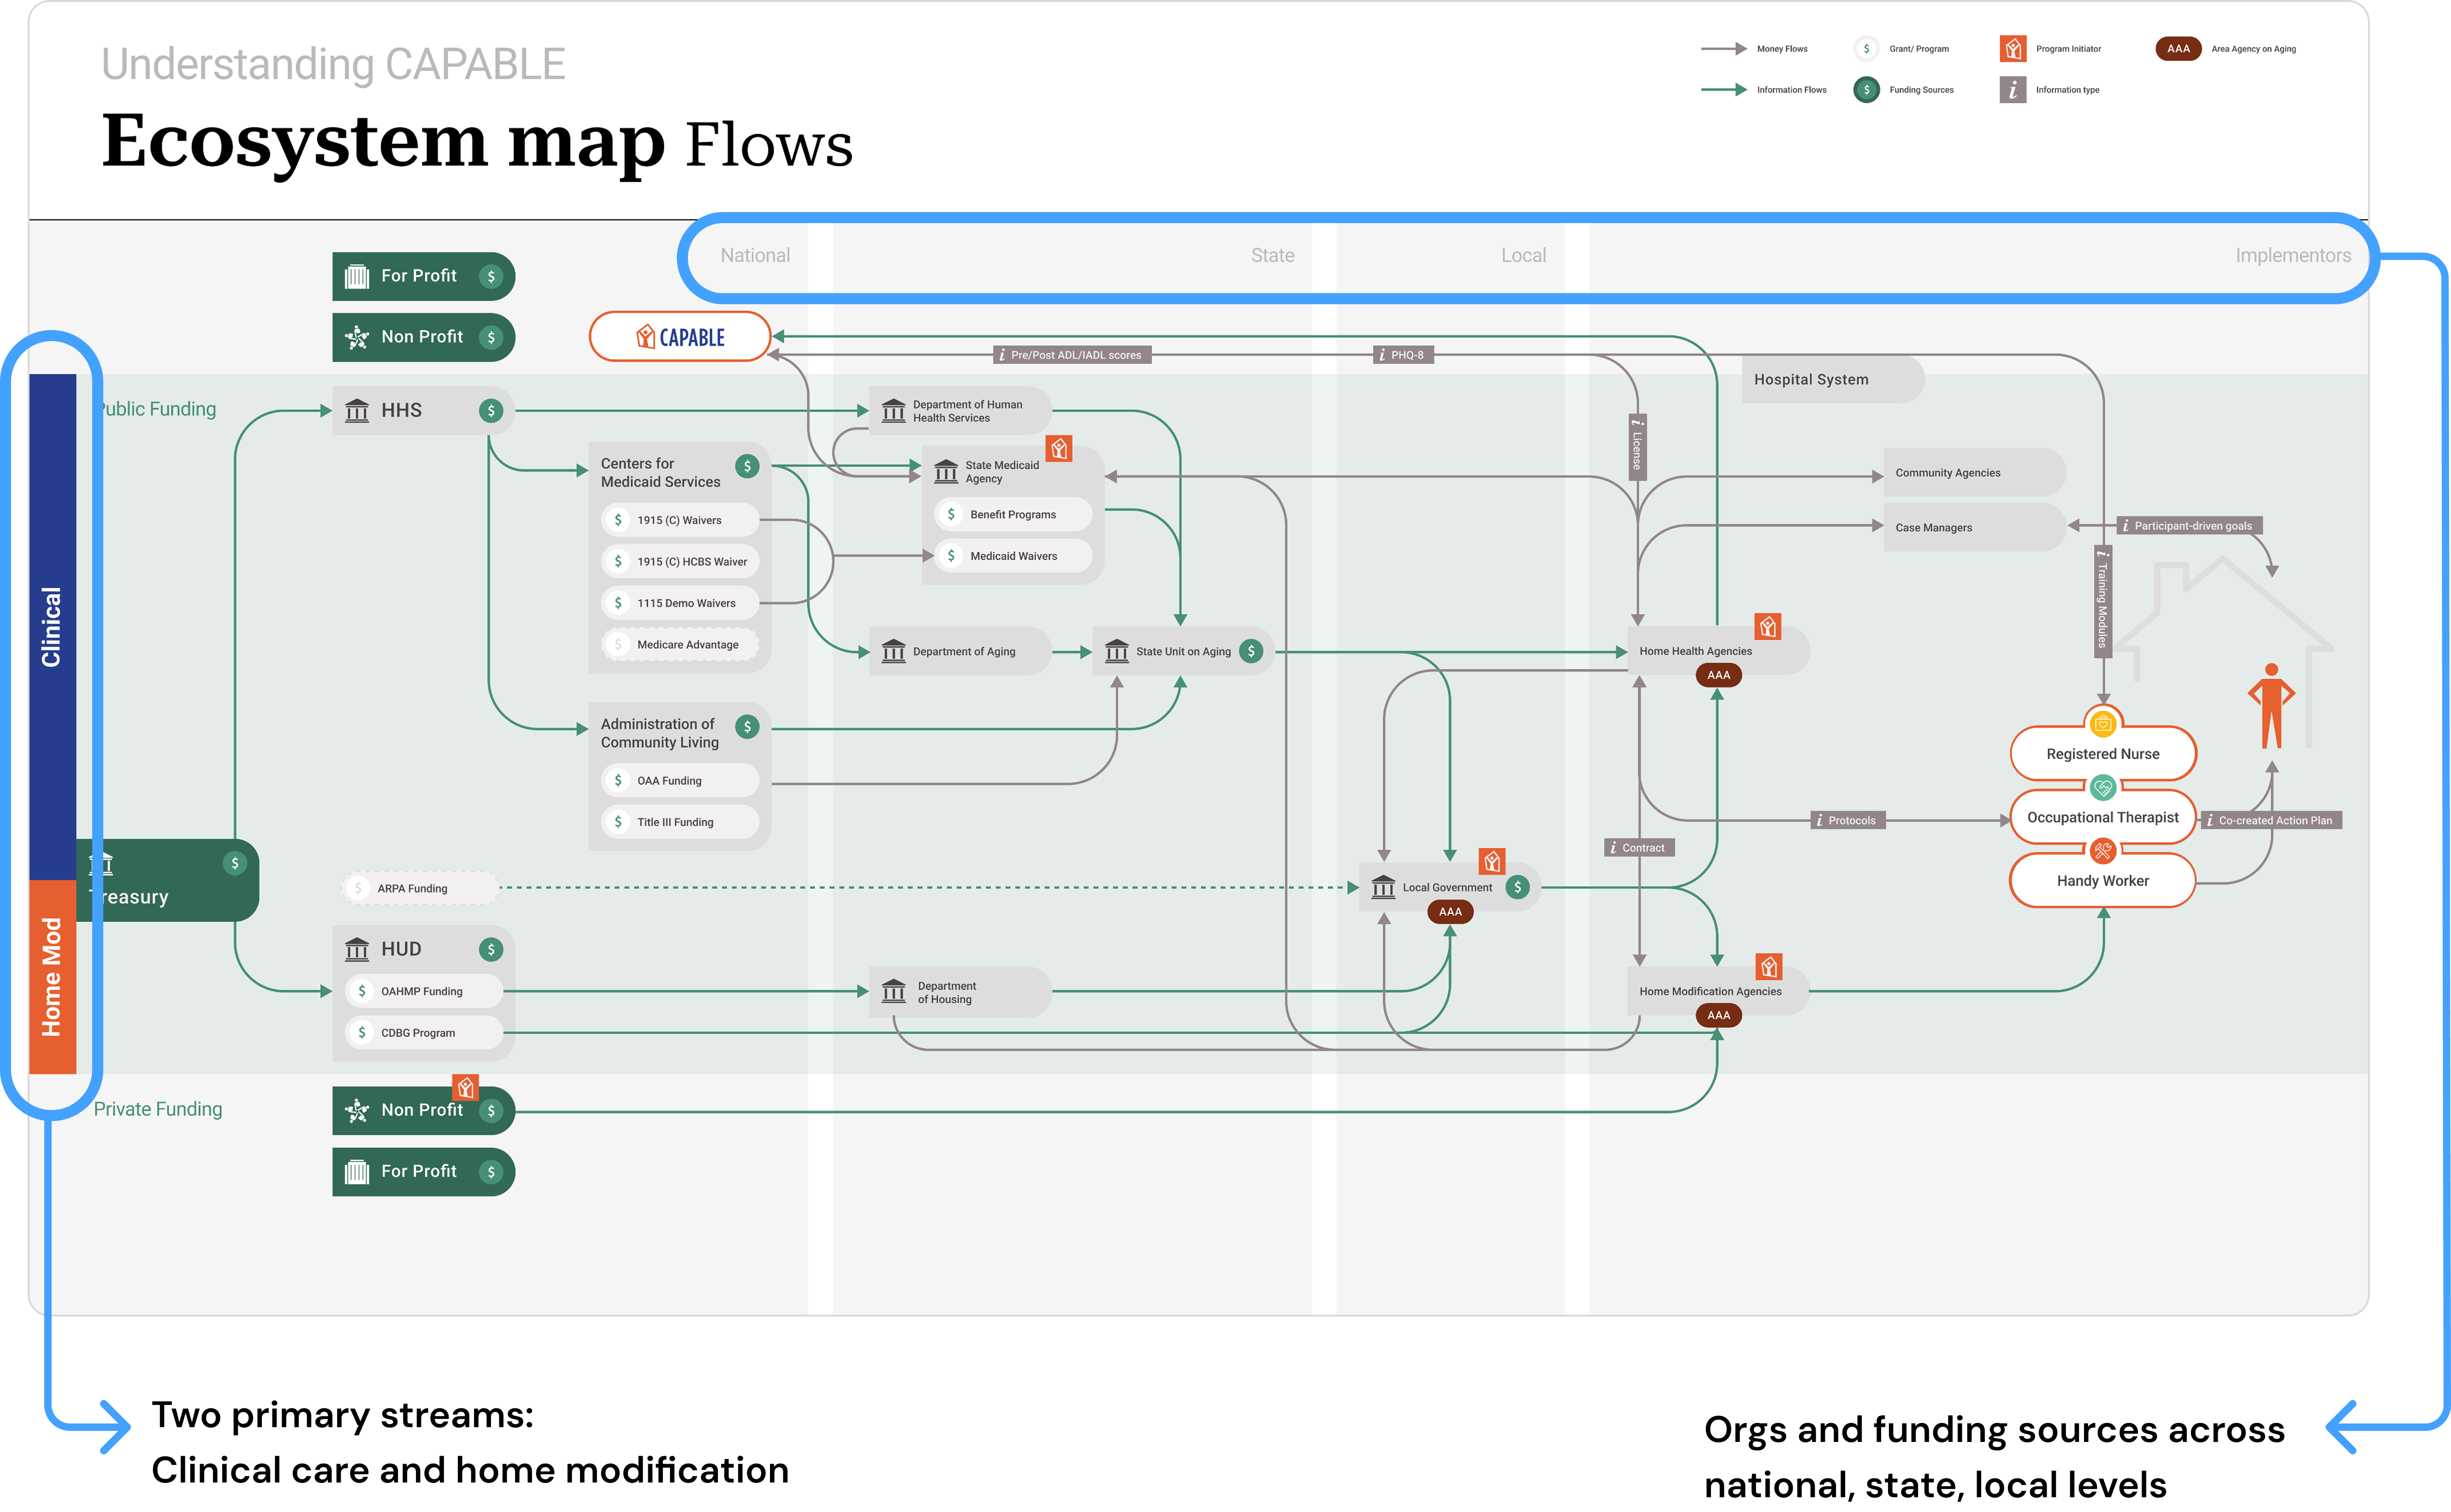2451x1512 pixels.
Task: Click the AAA badge under Local Government
Action: click(1450, 912)
